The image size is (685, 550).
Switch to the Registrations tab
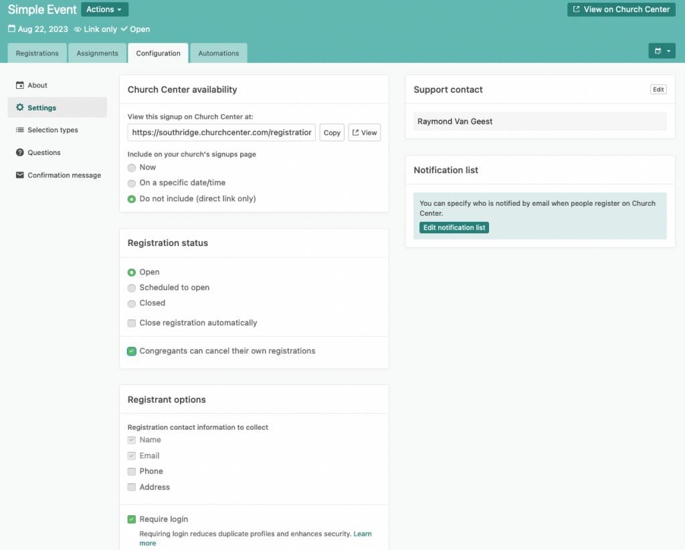click(37, 53)
